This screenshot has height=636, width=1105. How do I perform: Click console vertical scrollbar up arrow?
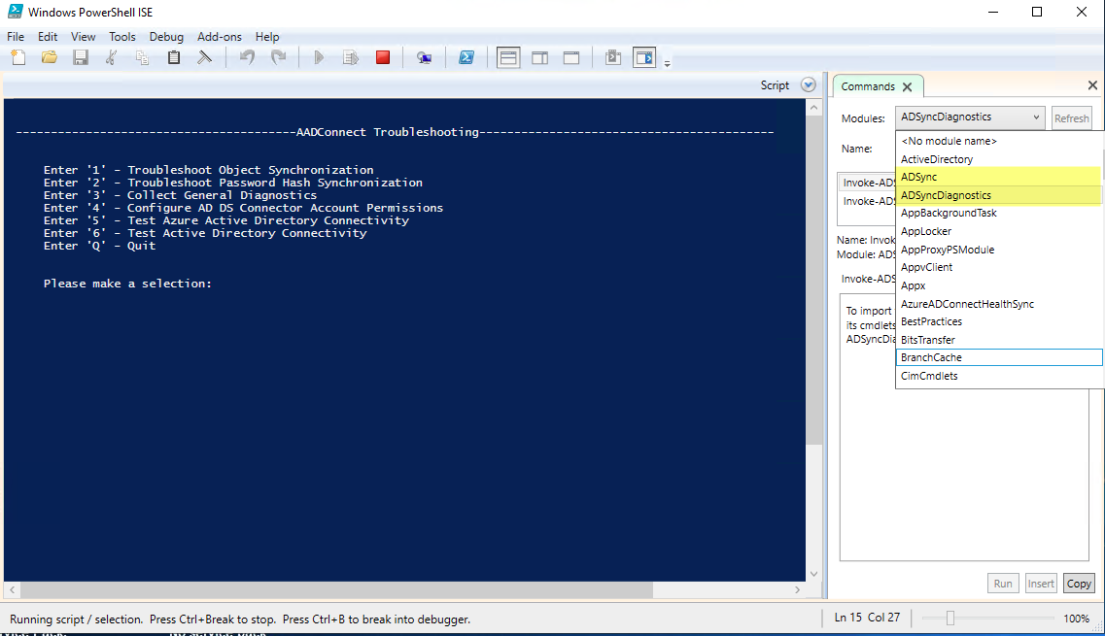click(814, 108)
